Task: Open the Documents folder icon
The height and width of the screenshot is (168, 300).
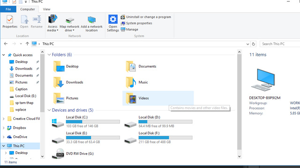Action: click(131, 66)
